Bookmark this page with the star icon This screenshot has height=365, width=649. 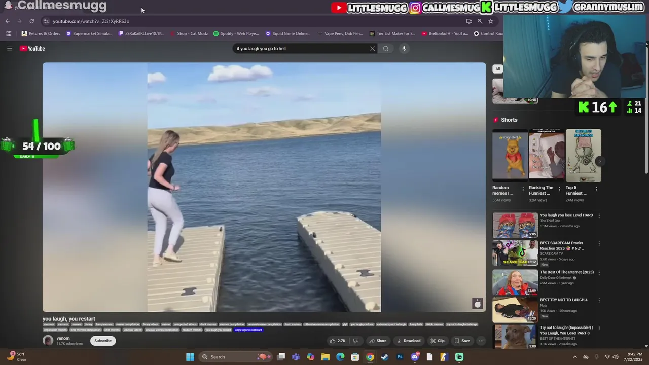coord(491,21)
